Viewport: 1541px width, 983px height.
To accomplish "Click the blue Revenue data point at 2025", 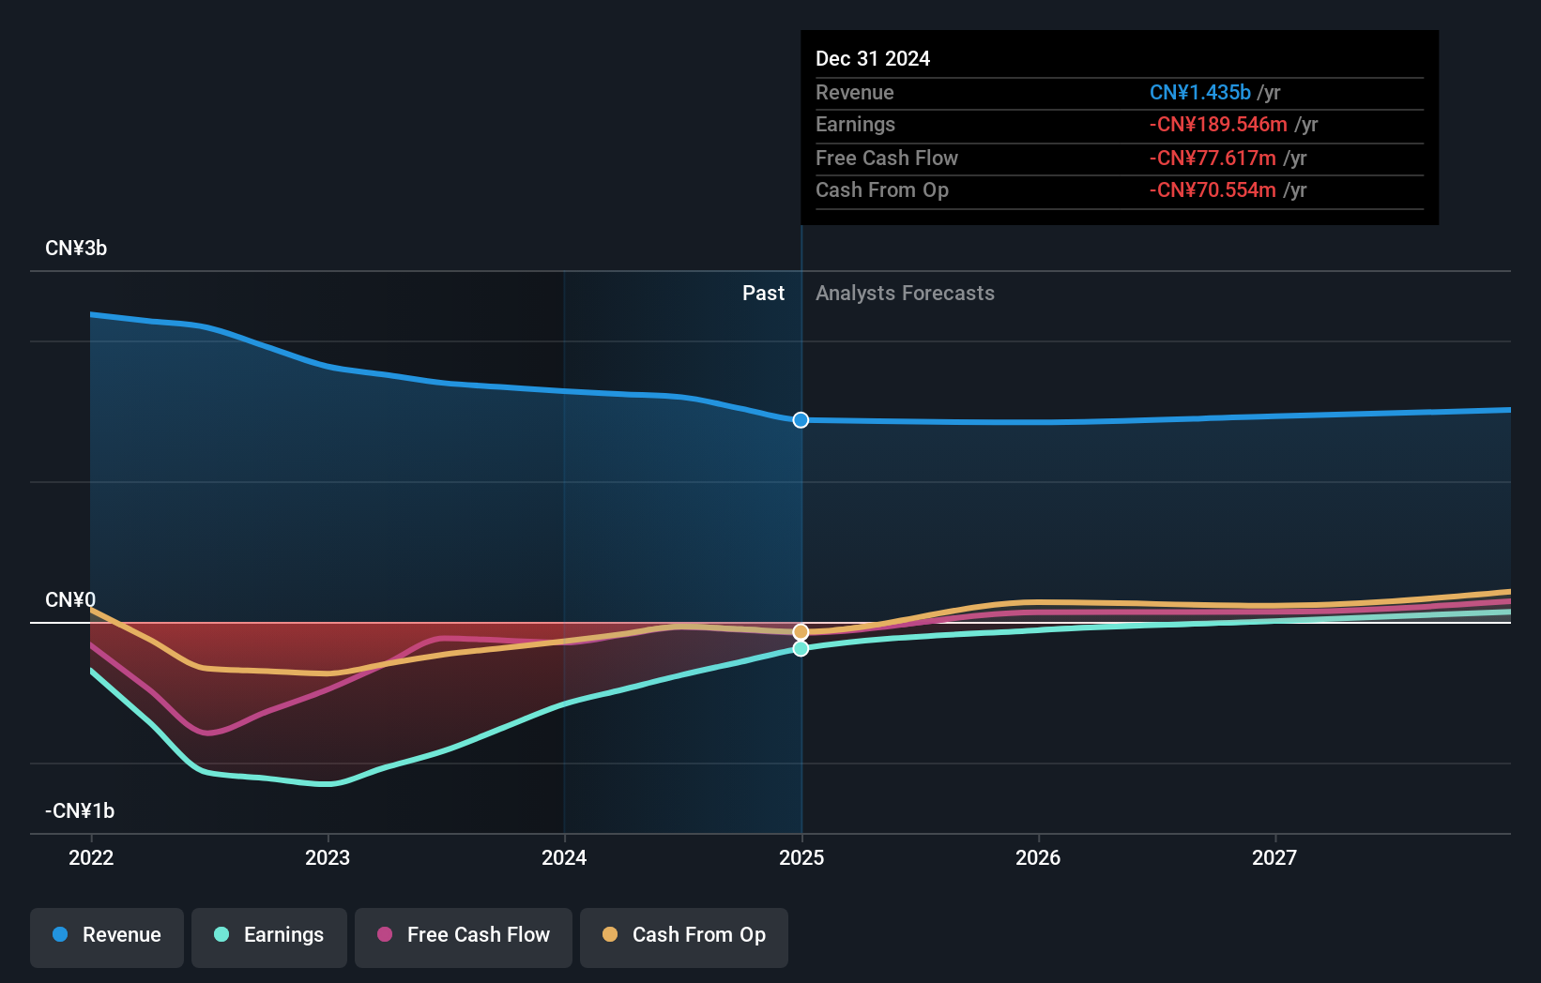I will tap(801, 420).
